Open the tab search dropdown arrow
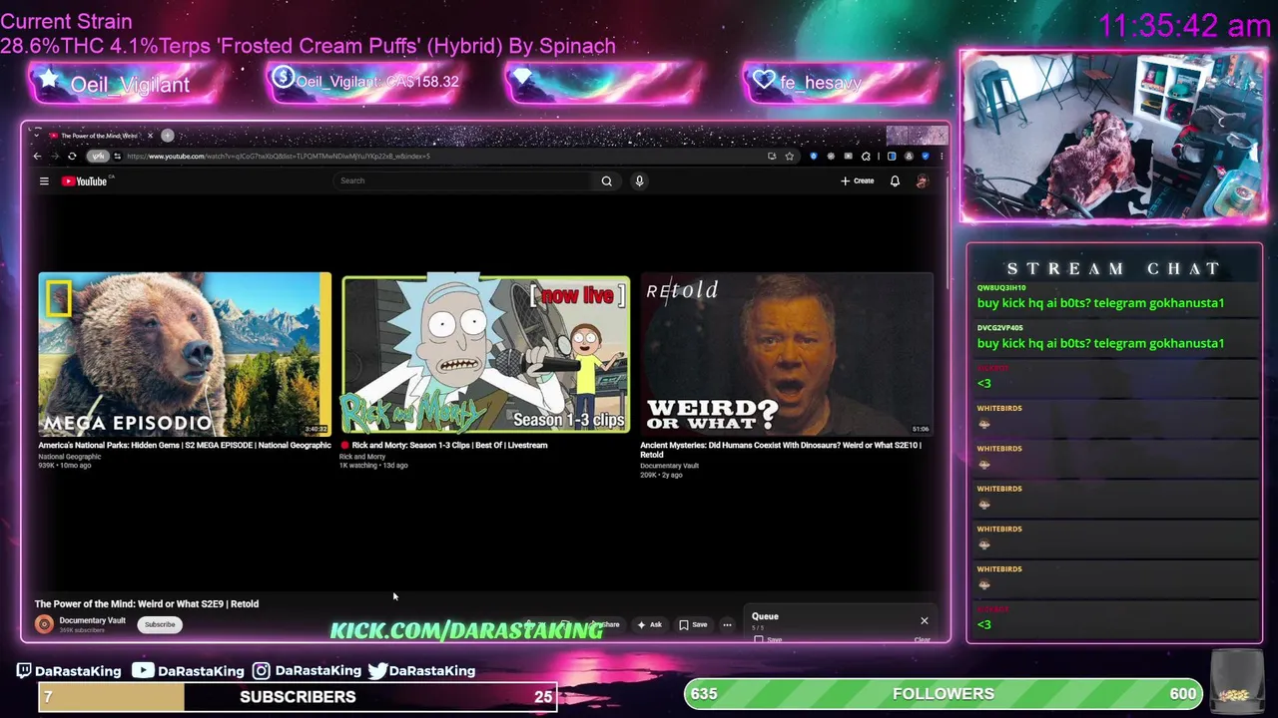 click(x=37, y=135)
